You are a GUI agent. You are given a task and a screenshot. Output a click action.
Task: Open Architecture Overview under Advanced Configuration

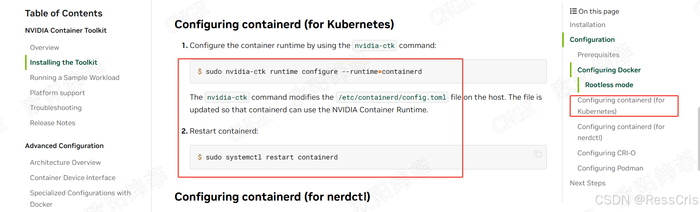[x=66, y=163]
